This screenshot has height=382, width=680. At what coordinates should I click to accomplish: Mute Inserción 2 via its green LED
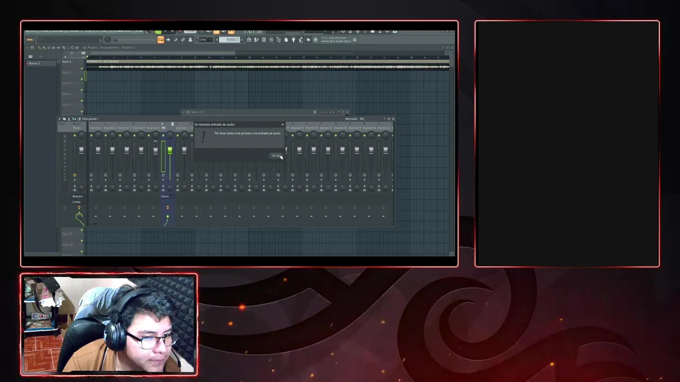[x=106, y=135]
